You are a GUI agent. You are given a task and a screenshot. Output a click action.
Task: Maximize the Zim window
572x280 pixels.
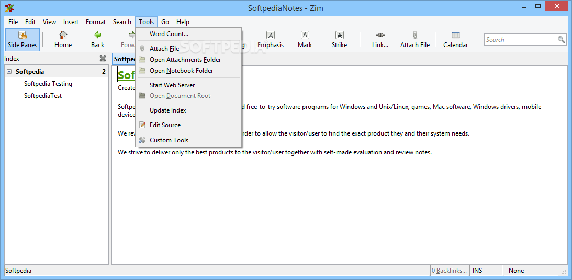[x=537, y=6]
